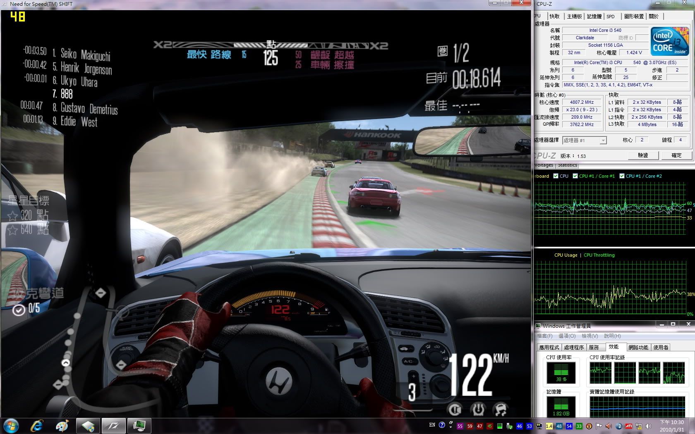Open the Paint taskbar icon
695x434 pixels.
click(62, 426)
